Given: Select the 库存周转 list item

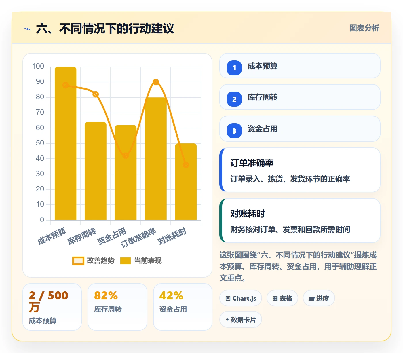Looking at the screenshot, I should pyautogui.click(x=300, y=97).
